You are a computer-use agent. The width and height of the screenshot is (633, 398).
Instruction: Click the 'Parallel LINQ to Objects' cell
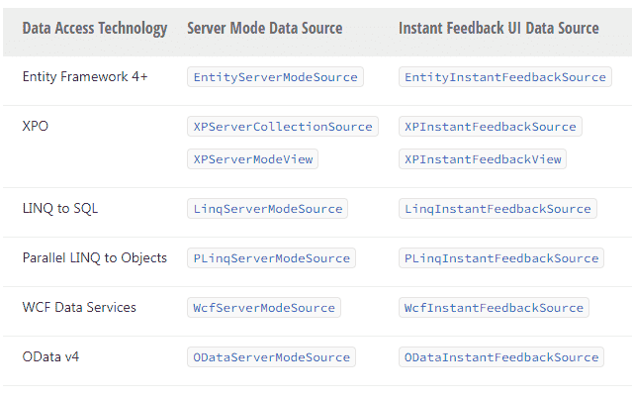pyautogui.click(x=95, y=257)
